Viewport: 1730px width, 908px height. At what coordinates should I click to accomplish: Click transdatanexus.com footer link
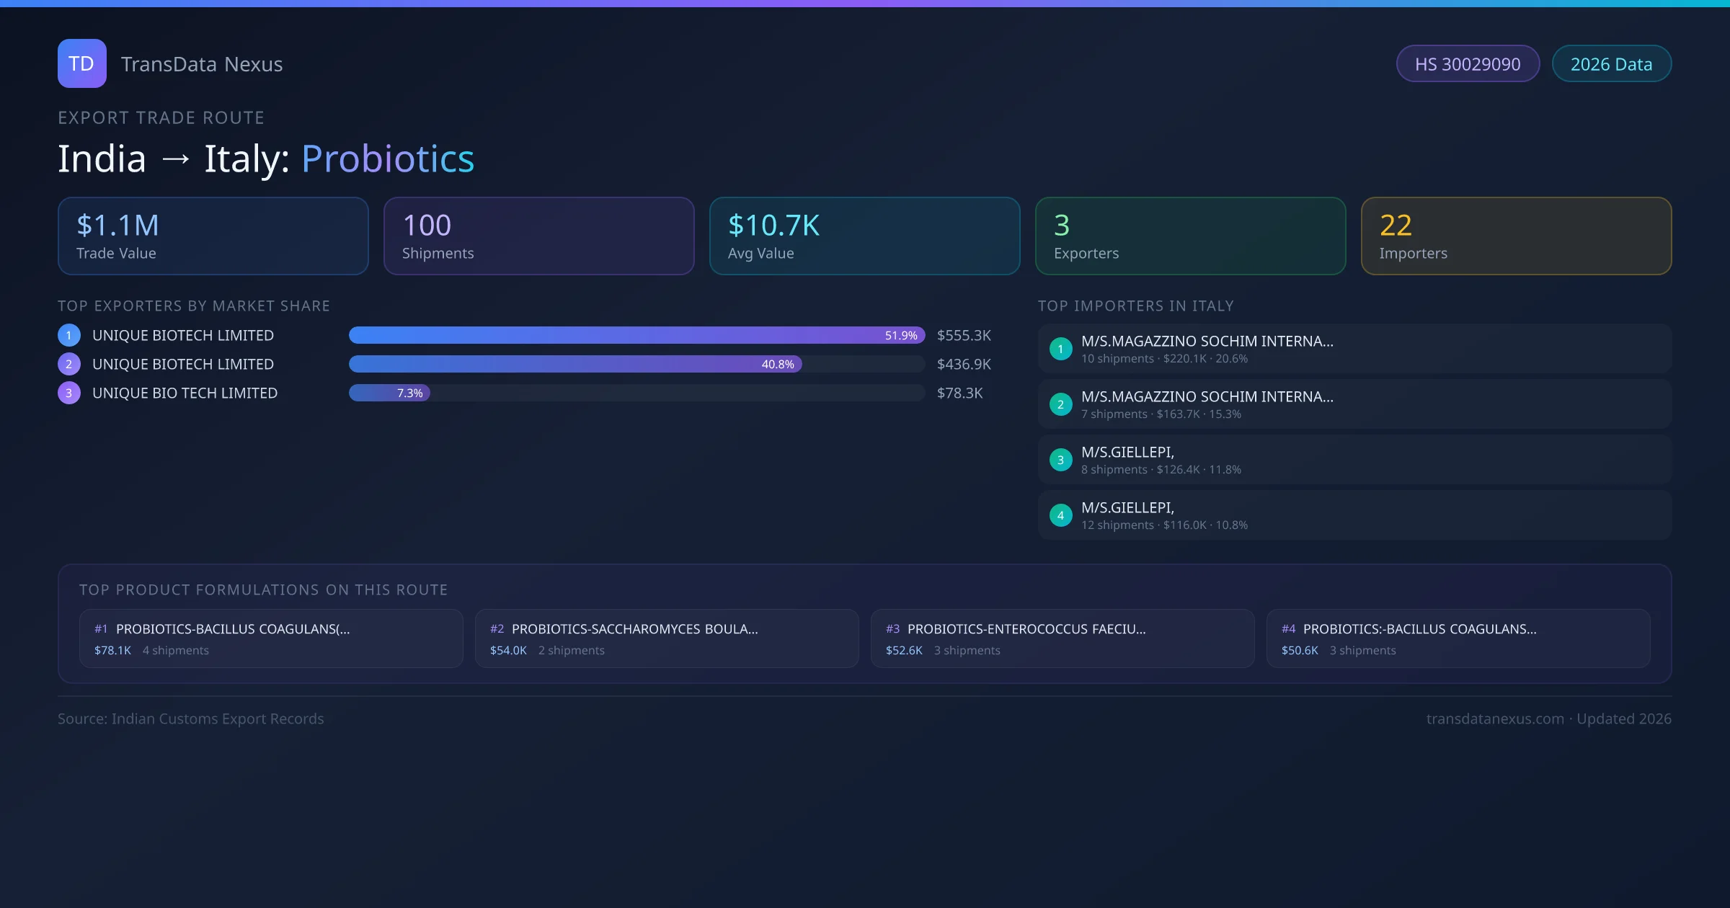tap(1494, 718)
